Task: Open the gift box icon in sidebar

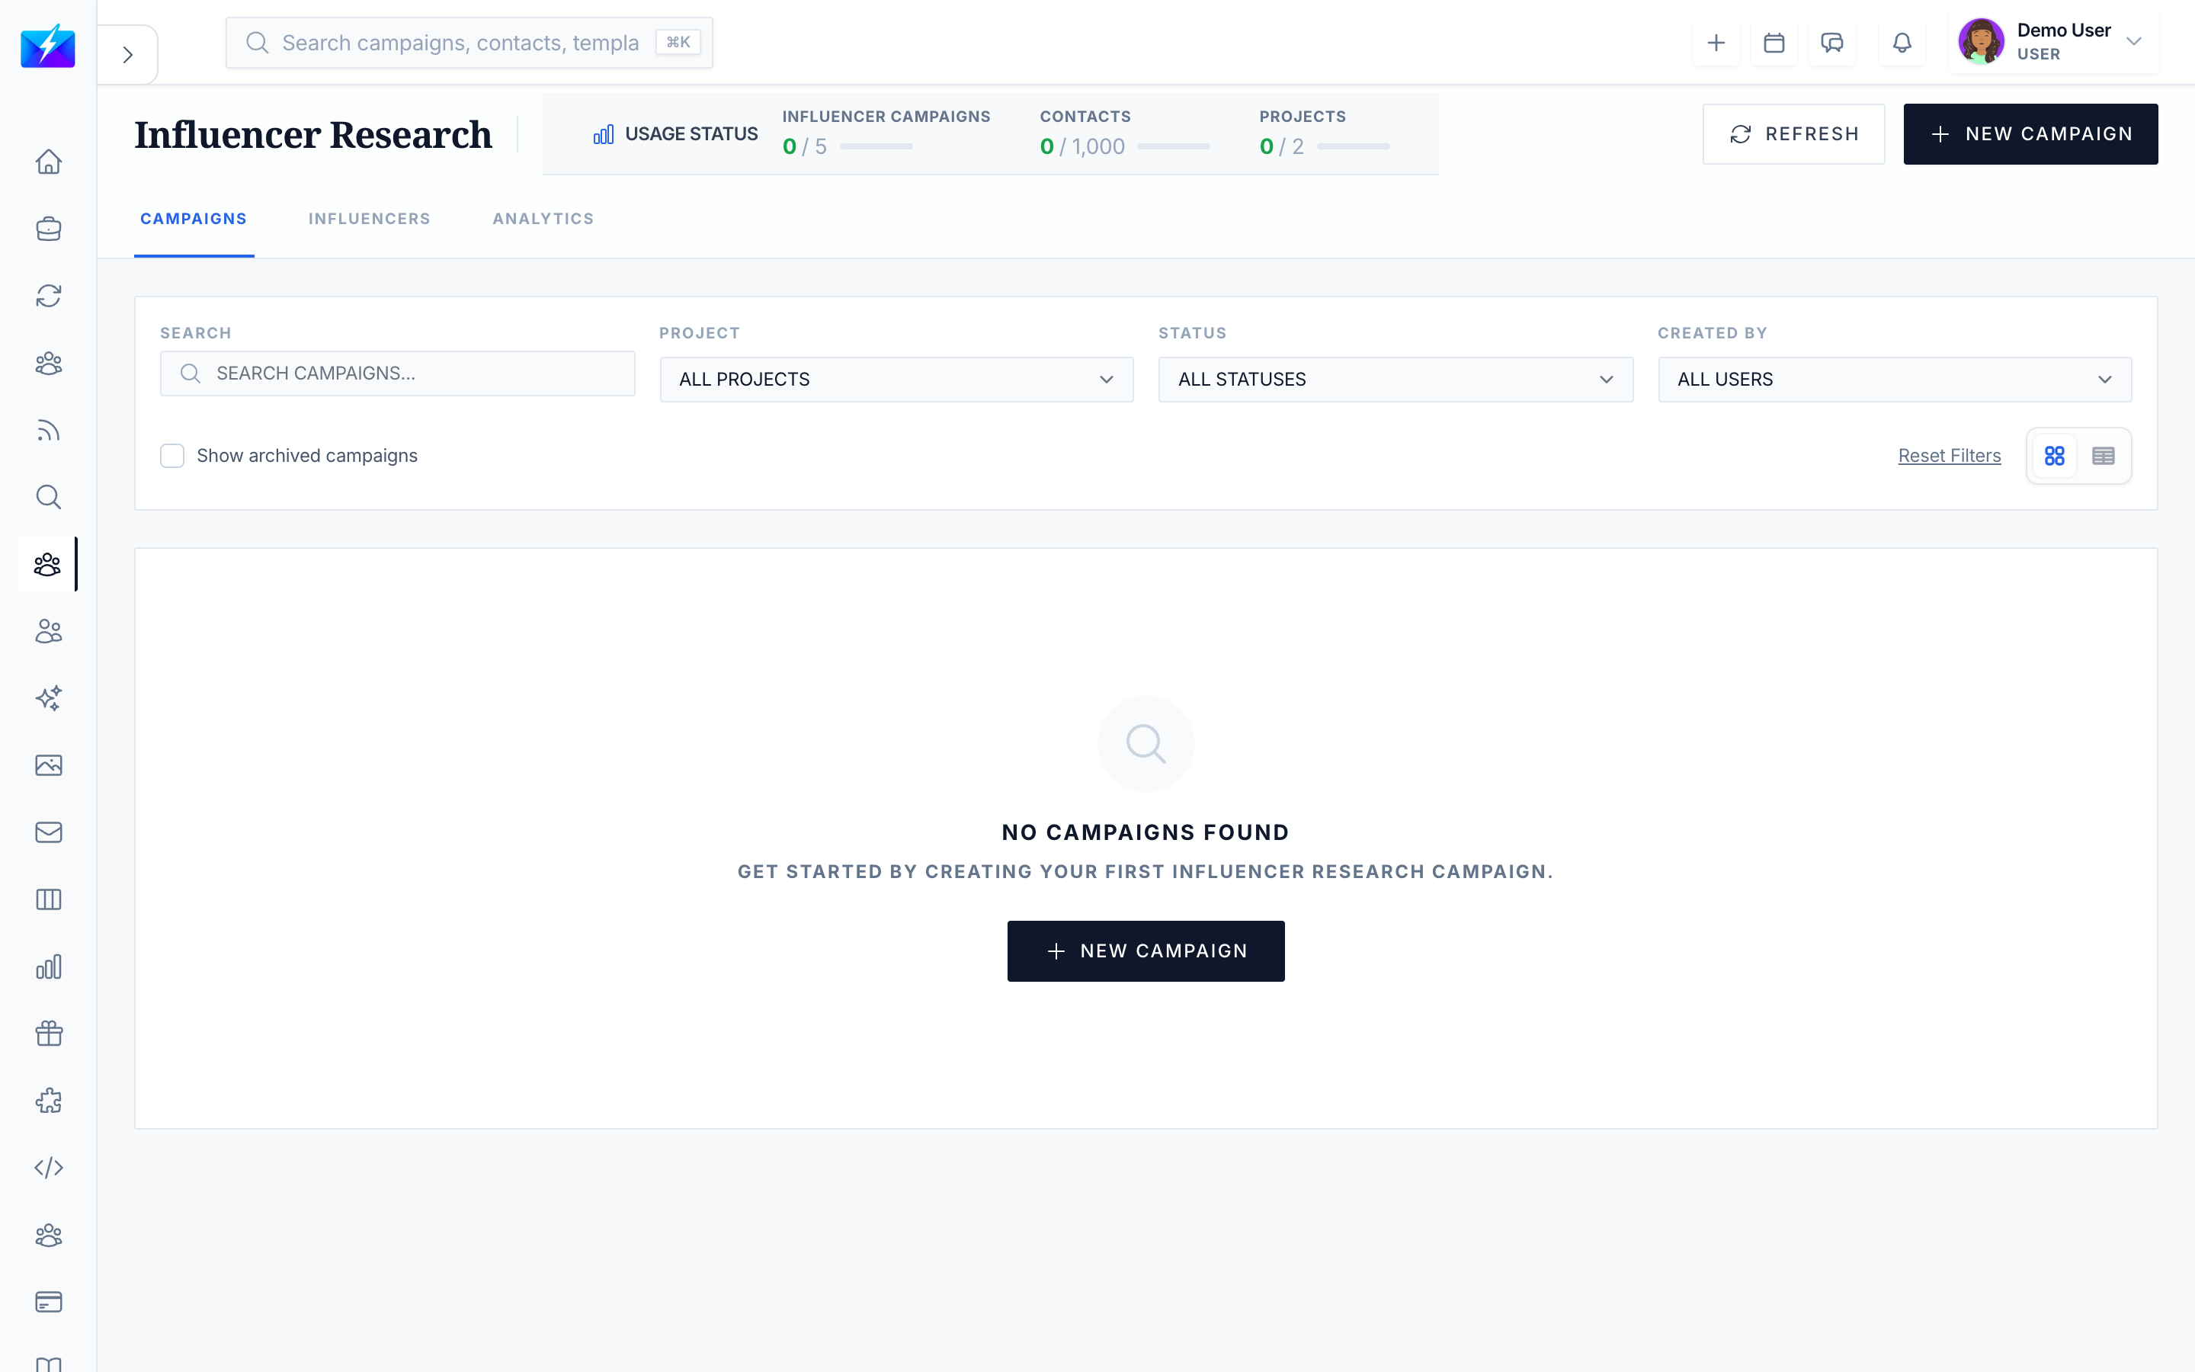Action: (48, 1034)
